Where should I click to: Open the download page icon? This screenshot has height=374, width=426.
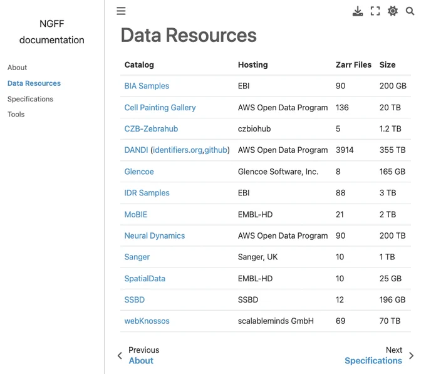[358, 11]
